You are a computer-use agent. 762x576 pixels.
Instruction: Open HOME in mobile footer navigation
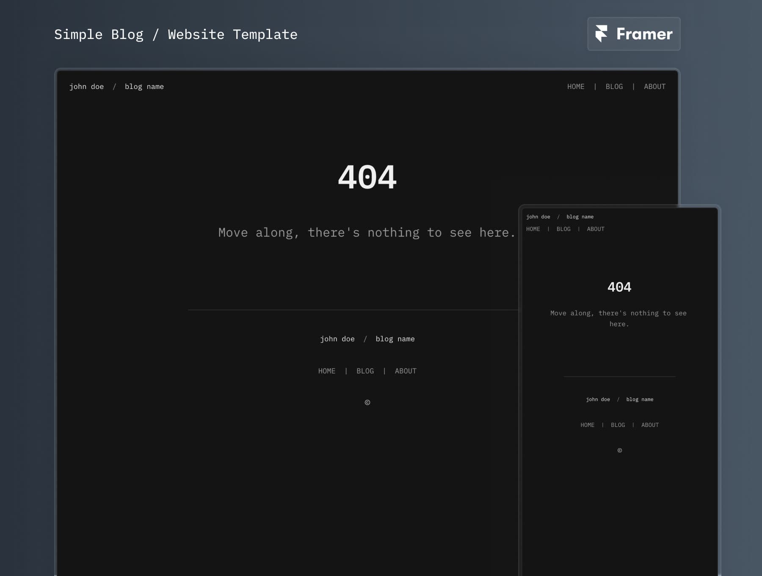pyautogui.click(x=587, y=425)
